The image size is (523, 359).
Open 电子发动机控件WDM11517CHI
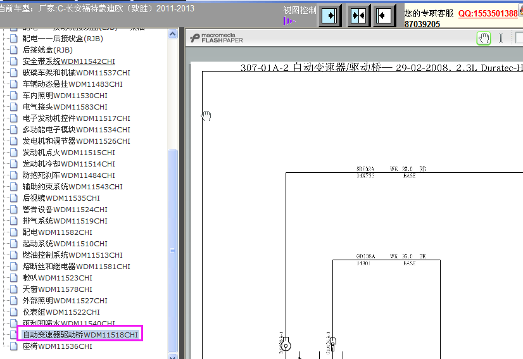pyautogui.click(x=77, y=118)
